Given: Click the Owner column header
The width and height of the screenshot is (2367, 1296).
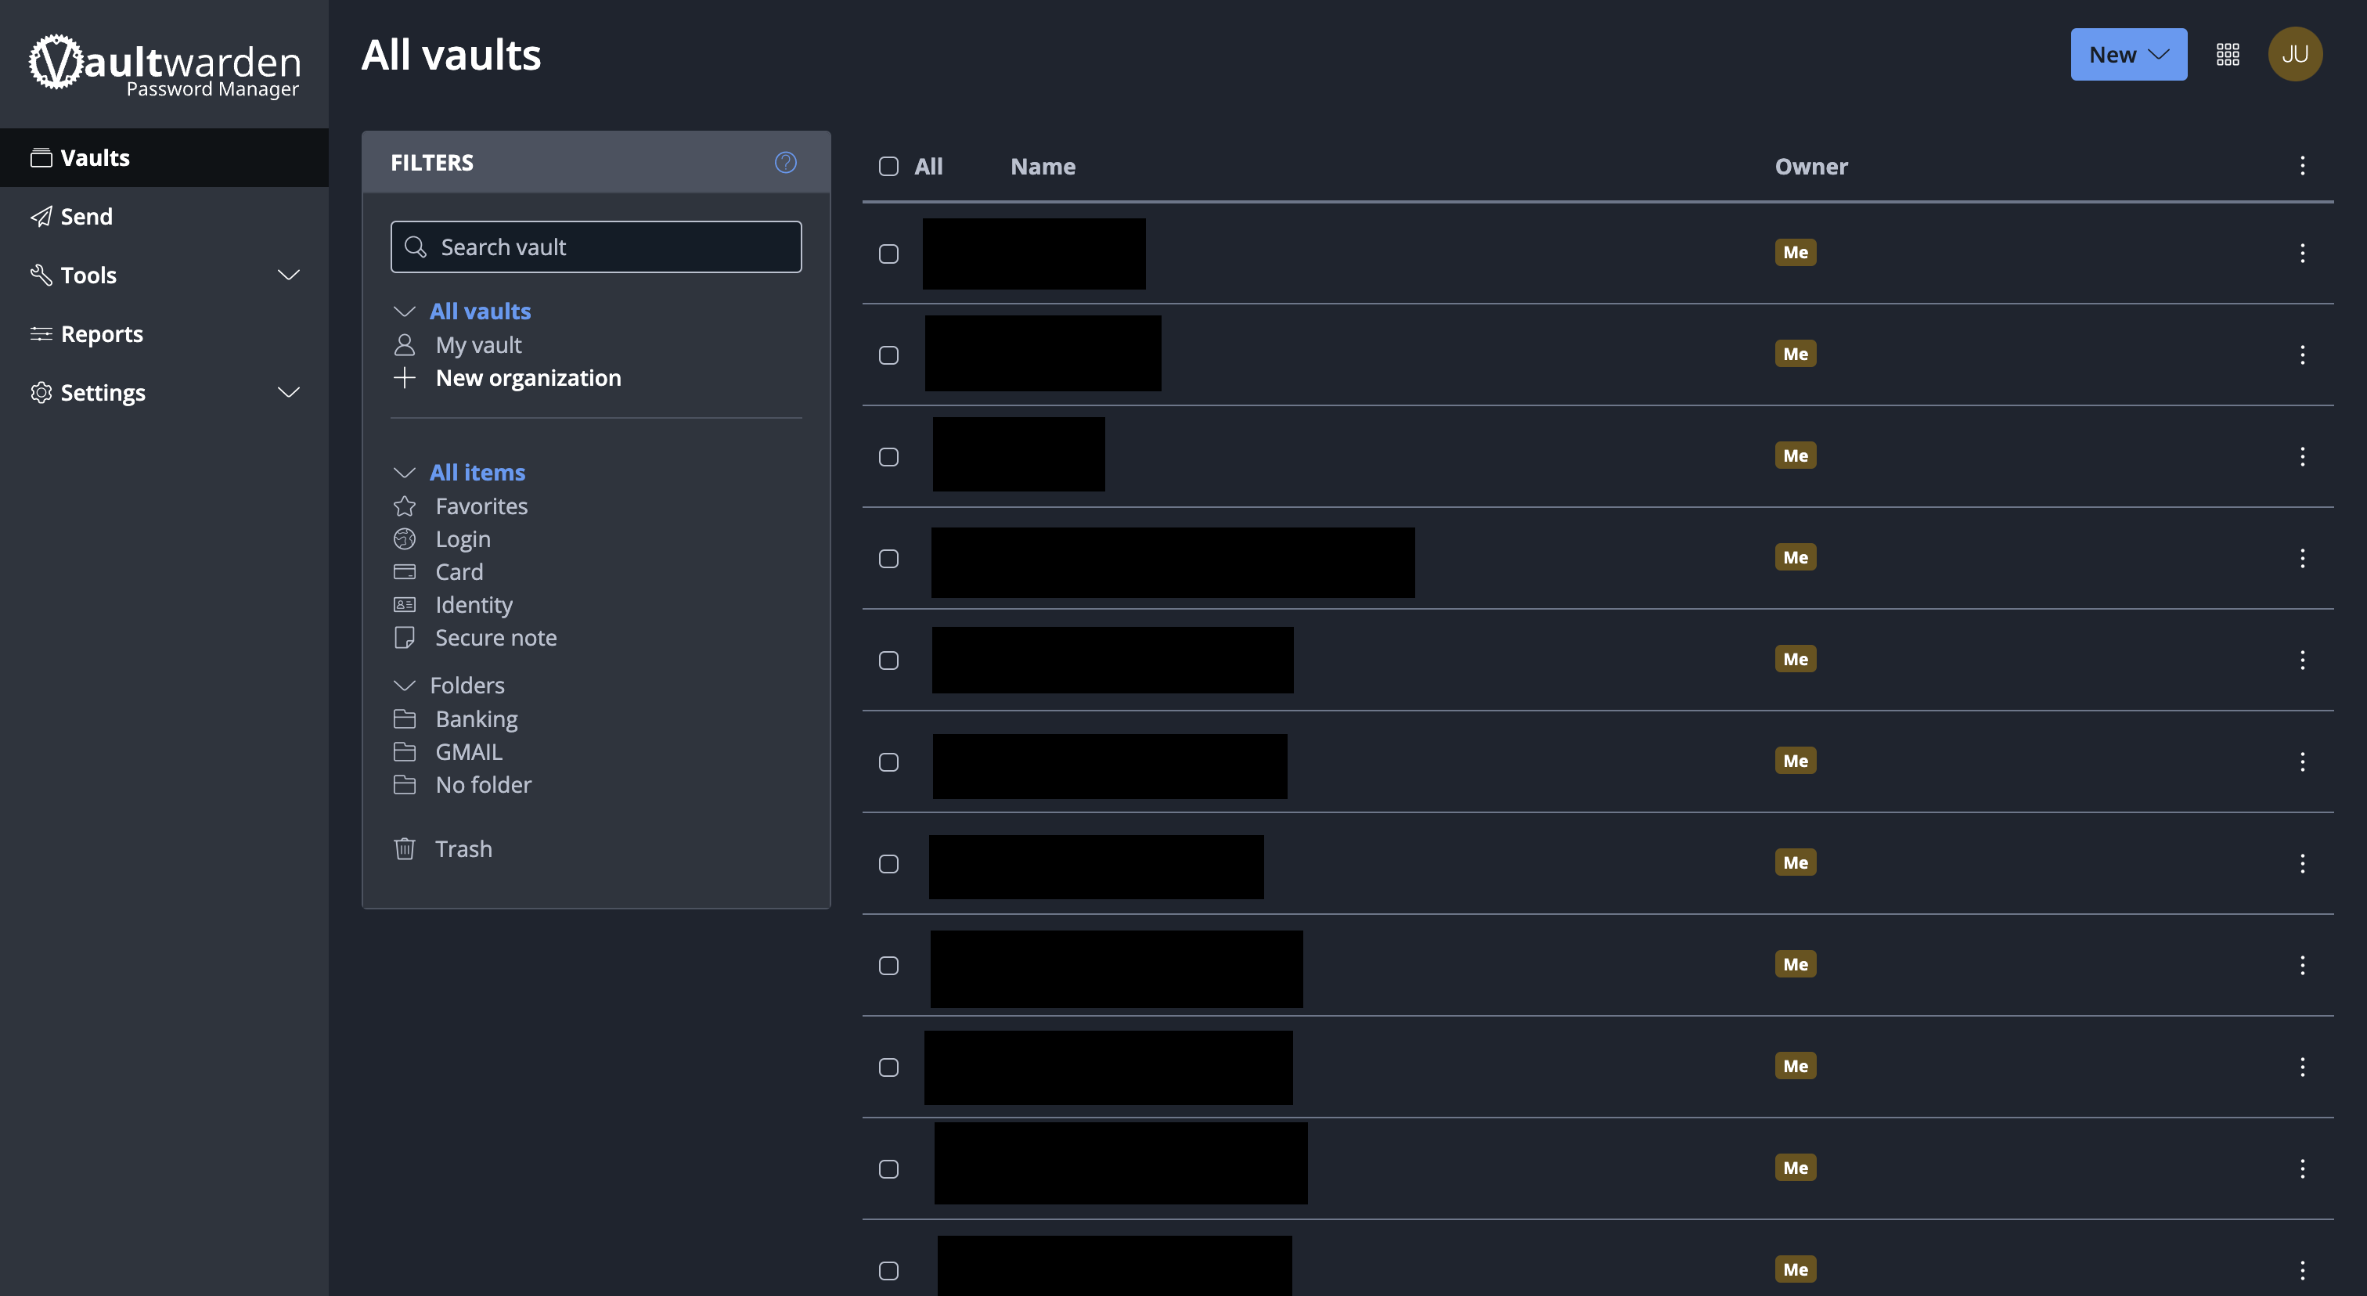Looking at the screenshot, I should [1811, 166].
